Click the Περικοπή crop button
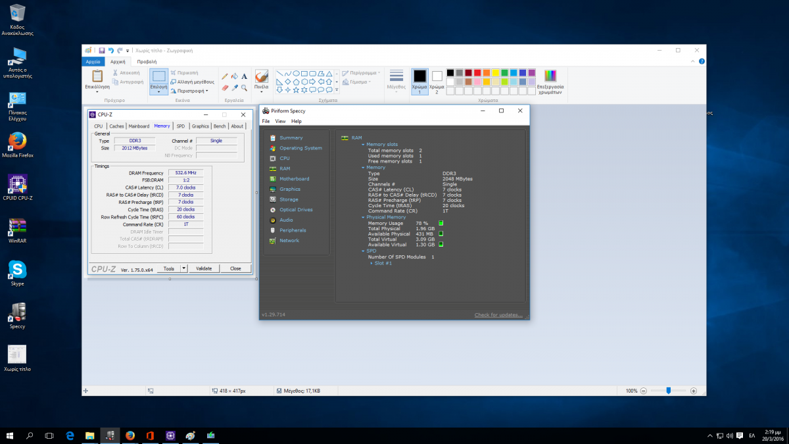 point(184,72)
